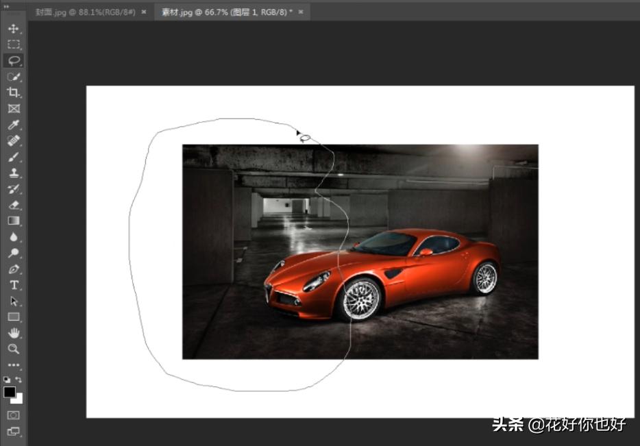The width and height of the screenshot is (640, 446).
Task: Swap foreground and background colors
Action: point(19,380)
